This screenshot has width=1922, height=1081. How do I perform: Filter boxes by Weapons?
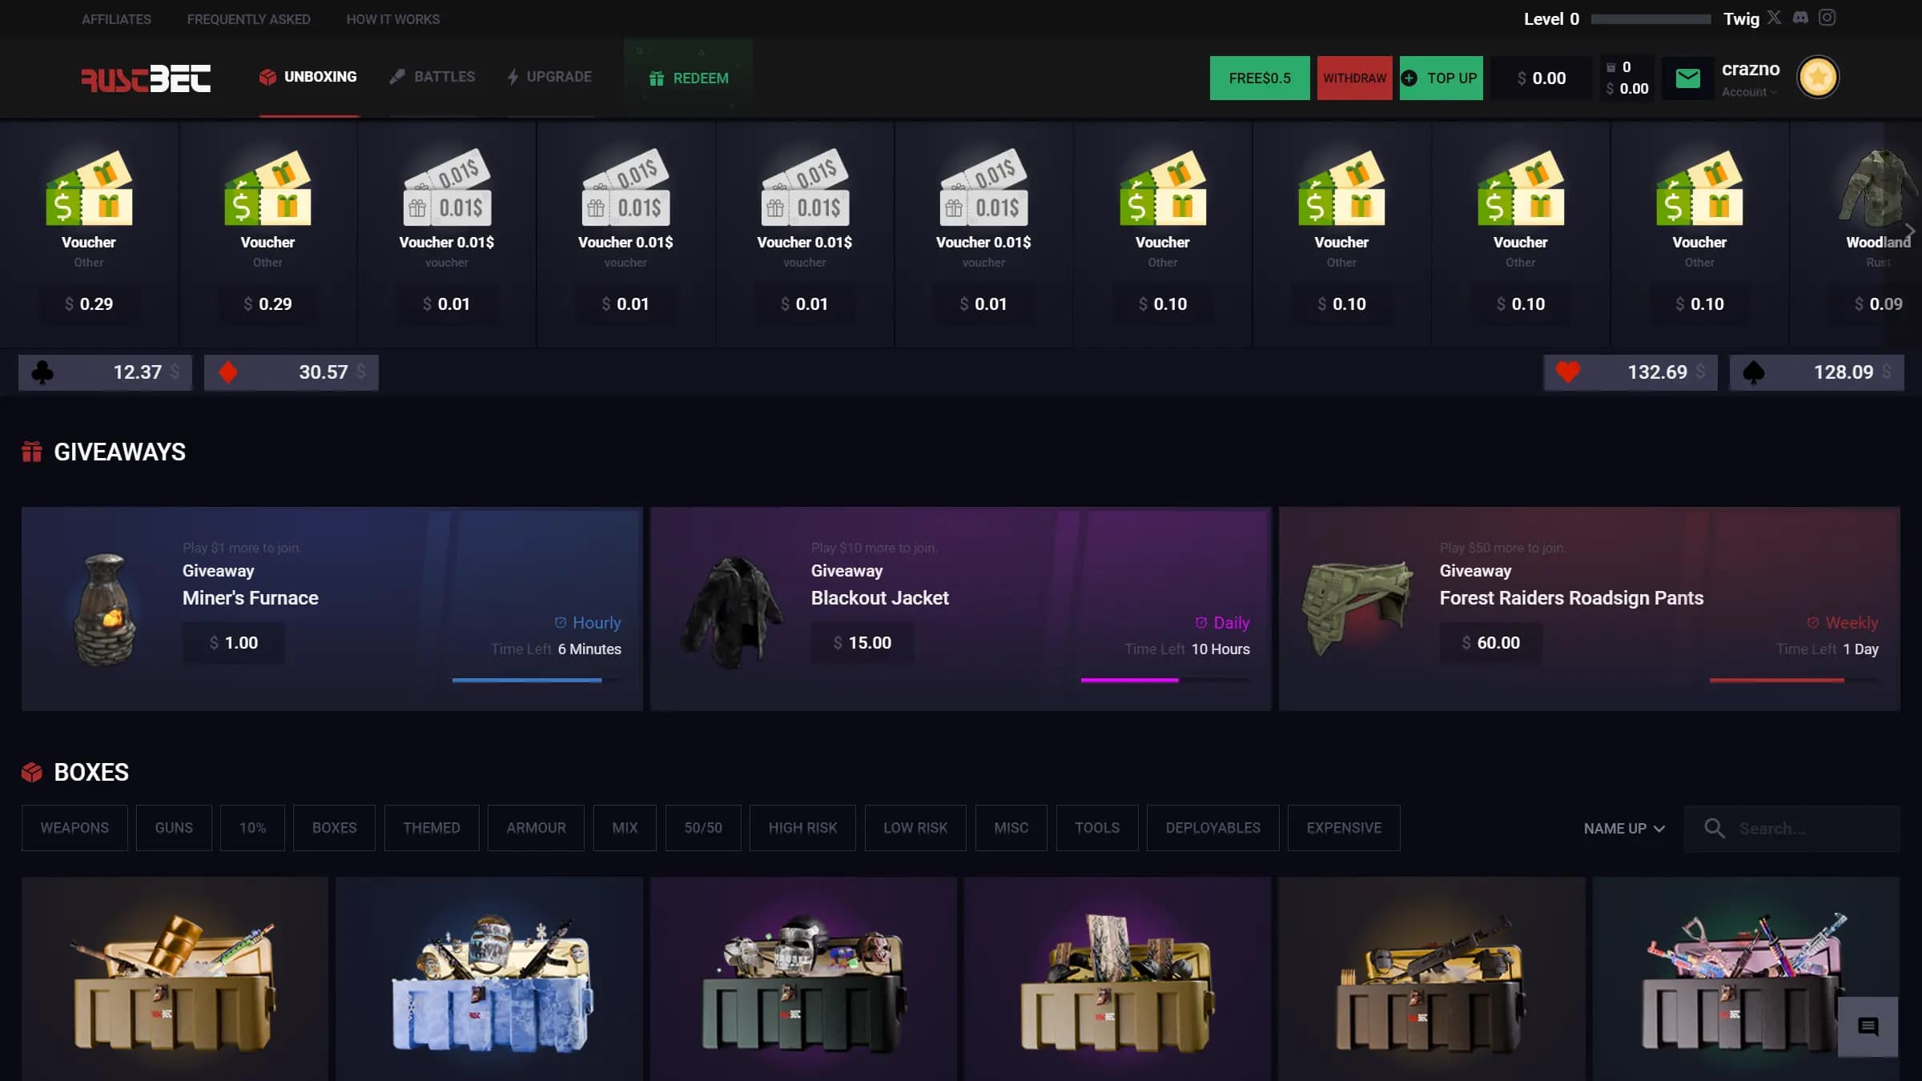click(74, 828)
